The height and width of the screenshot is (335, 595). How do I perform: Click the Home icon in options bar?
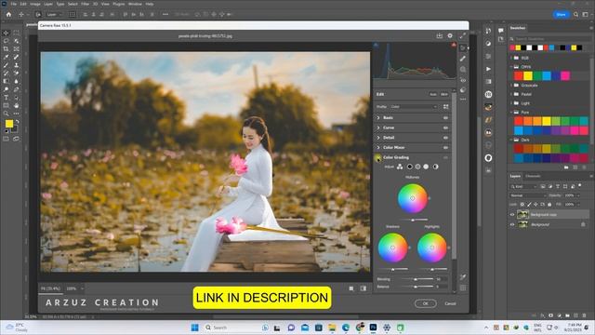[8, 15]
